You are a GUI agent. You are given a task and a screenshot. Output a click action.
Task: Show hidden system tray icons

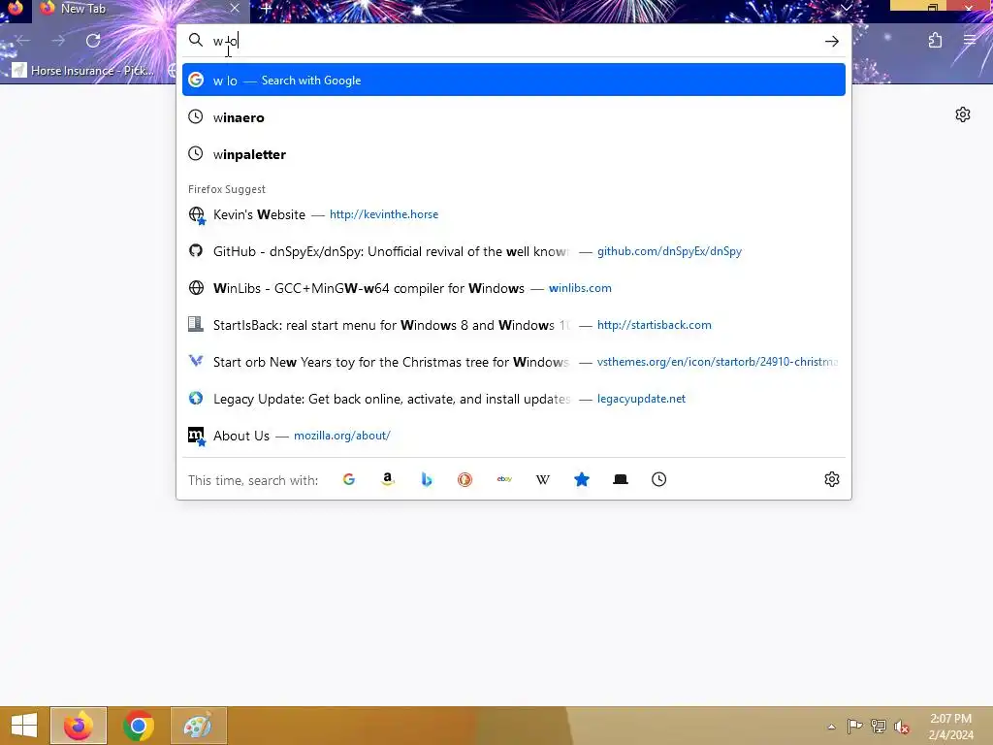pyautogui.click(x=831, y=727)
